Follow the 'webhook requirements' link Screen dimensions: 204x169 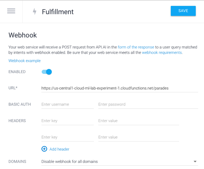coord(162,53)
